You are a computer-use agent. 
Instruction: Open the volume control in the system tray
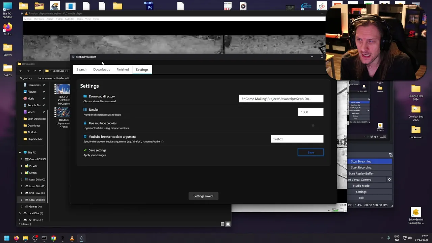click(x=410, y=238)
